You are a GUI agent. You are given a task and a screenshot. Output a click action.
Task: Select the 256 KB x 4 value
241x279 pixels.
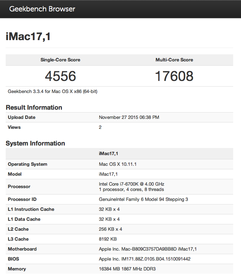(110, 229)
